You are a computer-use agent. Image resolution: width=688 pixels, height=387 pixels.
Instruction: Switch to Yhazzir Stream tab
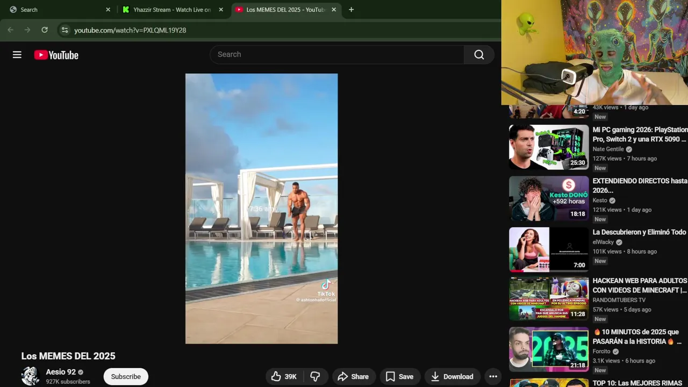[172, 10]
